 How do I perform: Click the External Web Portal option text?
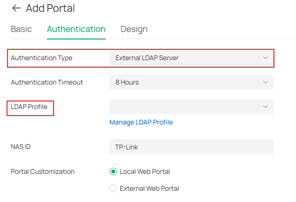coord(149,188)
